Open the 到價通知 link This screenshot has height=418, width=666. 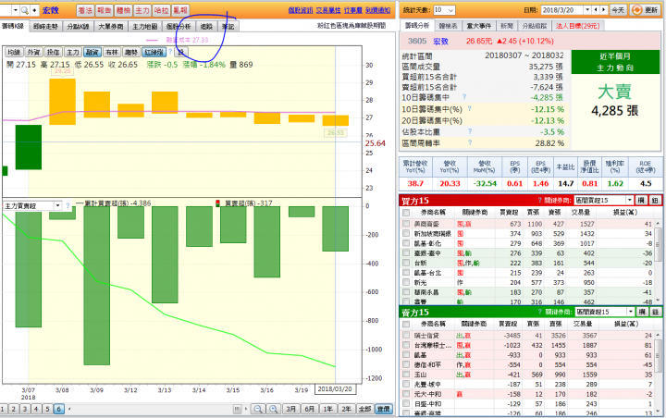point(377,10)
